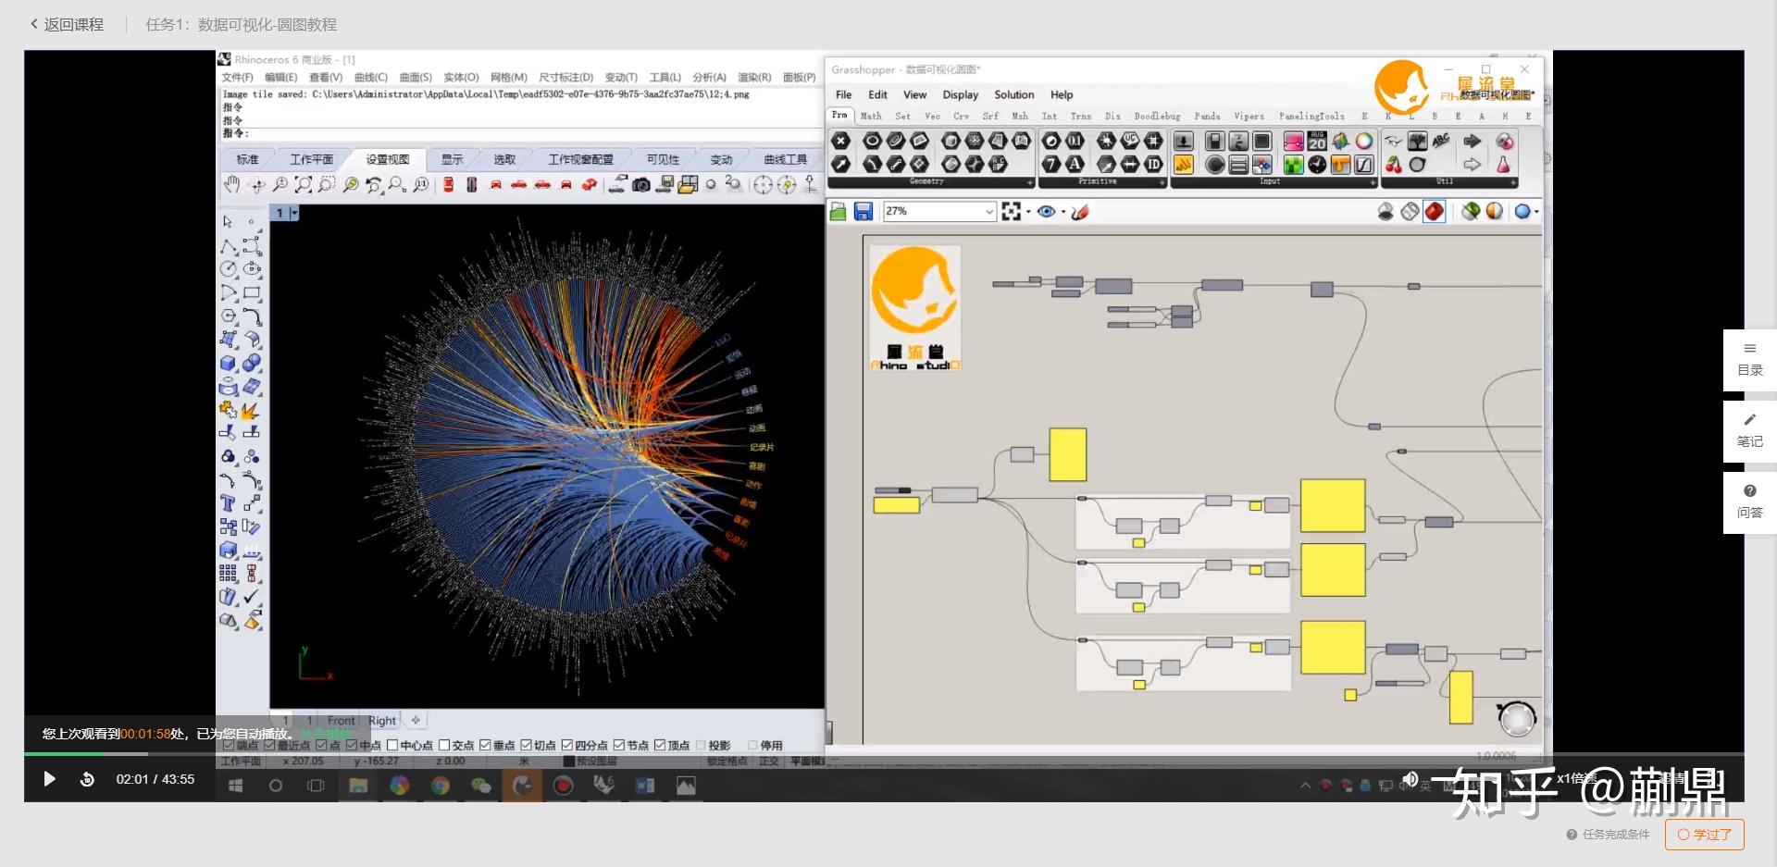Click the Grasshopper sketch brush icon
Screen dimensions: 1777x867
point(1079,212)
